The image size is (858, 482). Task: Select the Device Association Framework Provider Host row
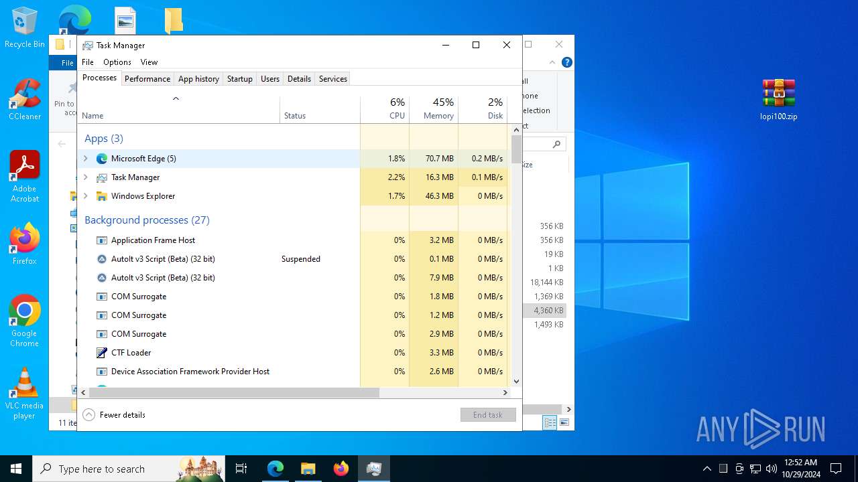tap(293, 372)
